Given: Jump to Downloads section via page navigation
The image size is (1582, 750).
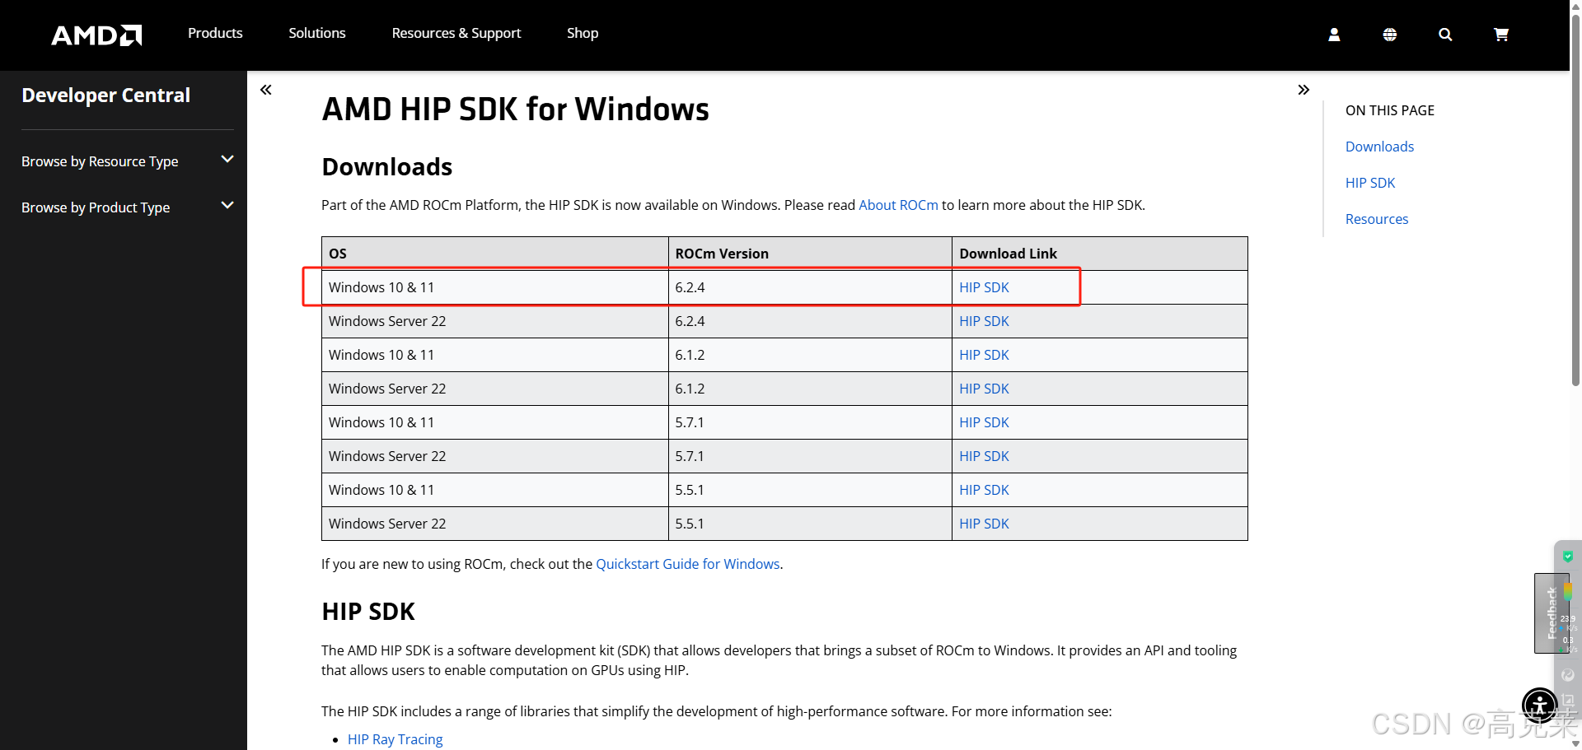Looking at the screenshot, I should [1378, 146].
